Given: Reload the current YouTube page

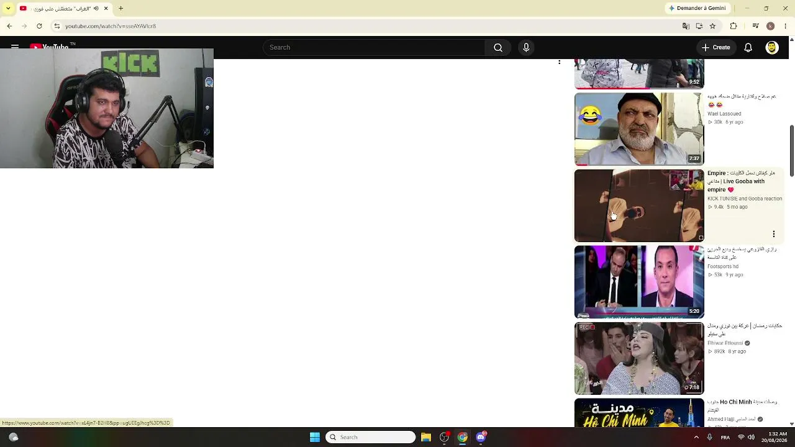Looking at the screenshot, I should point(39,26).
